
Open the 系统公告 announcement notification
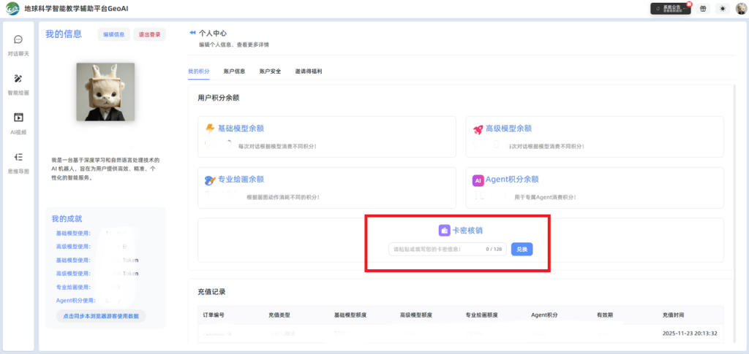click(x=670, y=9)
